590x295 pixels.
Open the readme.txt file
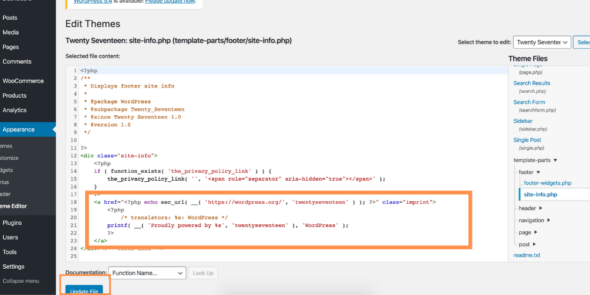(527, 255)
